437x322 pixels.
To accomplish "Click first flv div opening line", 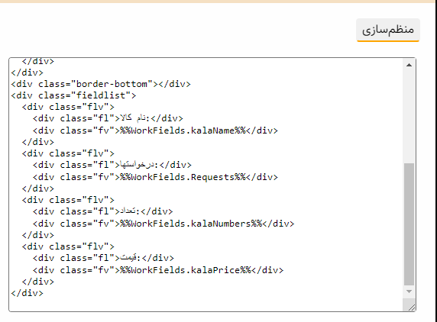I will click(x=68, y=107).
